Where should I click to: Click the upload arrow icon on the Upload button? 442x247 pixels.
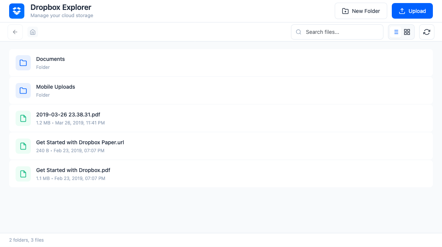(403, 11)
